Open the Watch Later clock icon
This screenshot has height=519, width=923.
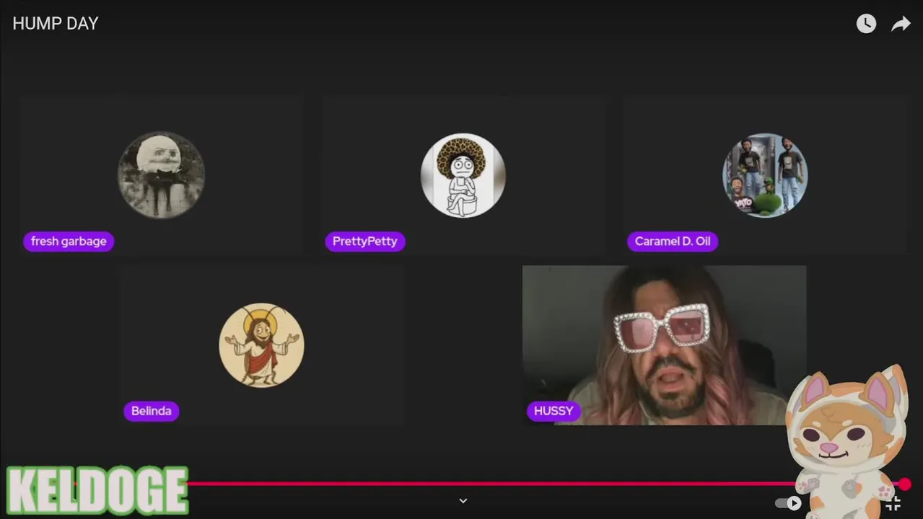pos(866,24)
